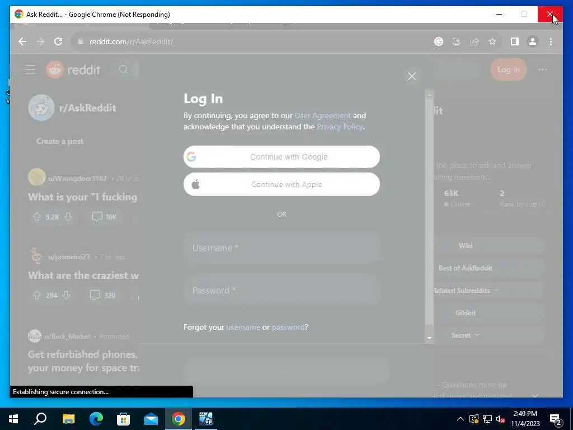This screenshot has width=573, height=430.
Task: Click the forward navigation arrow
Action: pos(40,41)
